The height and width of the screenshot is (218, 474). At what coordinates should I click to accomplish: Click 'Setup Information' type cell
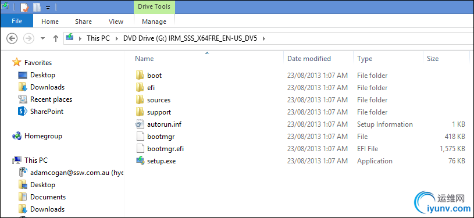(x=385, y=124)
